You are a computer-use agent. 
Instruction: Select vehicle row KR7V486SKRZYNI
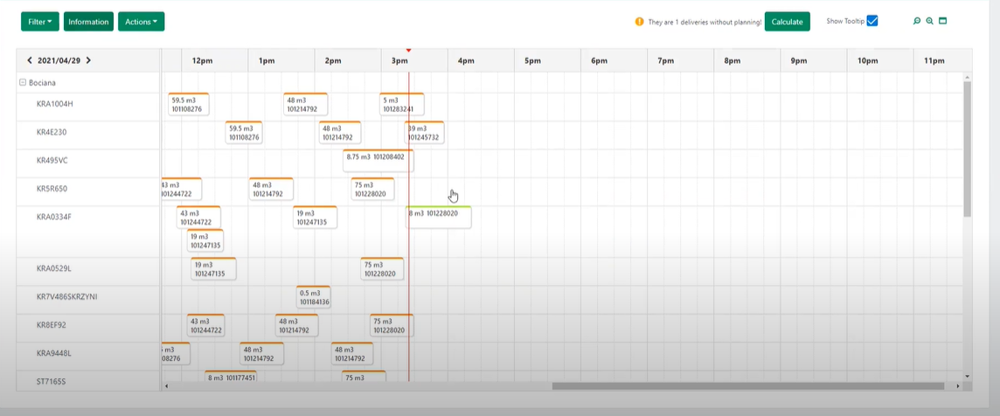[88, 296]
